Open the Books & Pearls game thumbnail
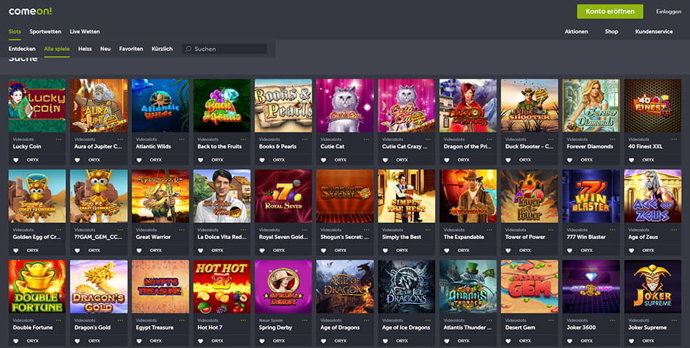 [x=283, y=105]
